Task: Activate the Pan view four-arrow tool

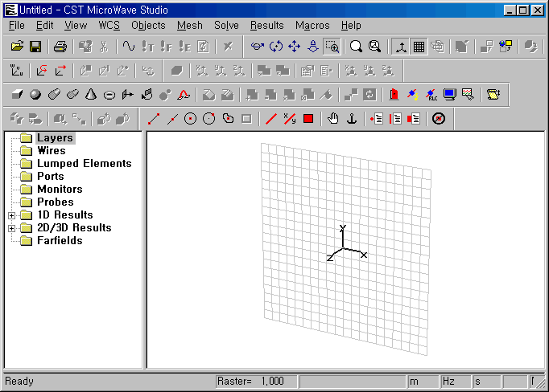Action: [294, 47]
